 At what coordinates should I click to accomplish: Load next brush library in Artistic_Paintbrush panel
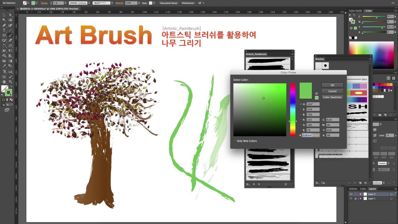(259, 184)
